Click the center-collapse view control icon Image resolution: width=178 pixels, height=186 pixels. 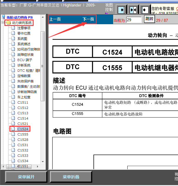pos(133,10)
